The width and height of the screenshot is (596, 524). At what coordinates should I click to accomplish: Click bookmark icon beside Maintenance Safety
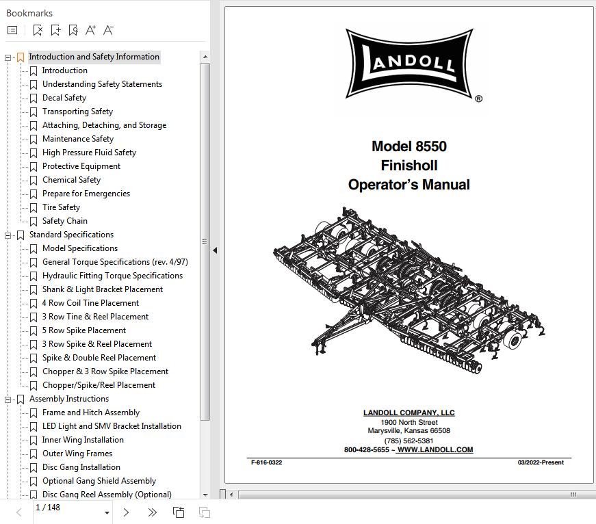(34, 140)
